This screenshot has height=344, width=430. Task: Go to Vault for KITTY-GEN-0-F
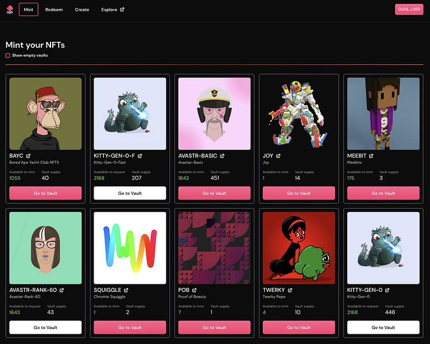pyautogui.click(x=130, y=193)
